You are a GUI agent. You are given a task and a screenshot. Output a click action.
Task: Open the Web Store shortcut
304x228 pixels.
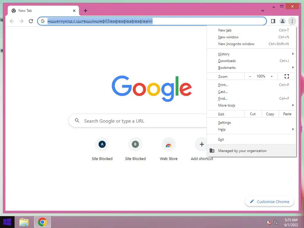[x=169, y=144]
